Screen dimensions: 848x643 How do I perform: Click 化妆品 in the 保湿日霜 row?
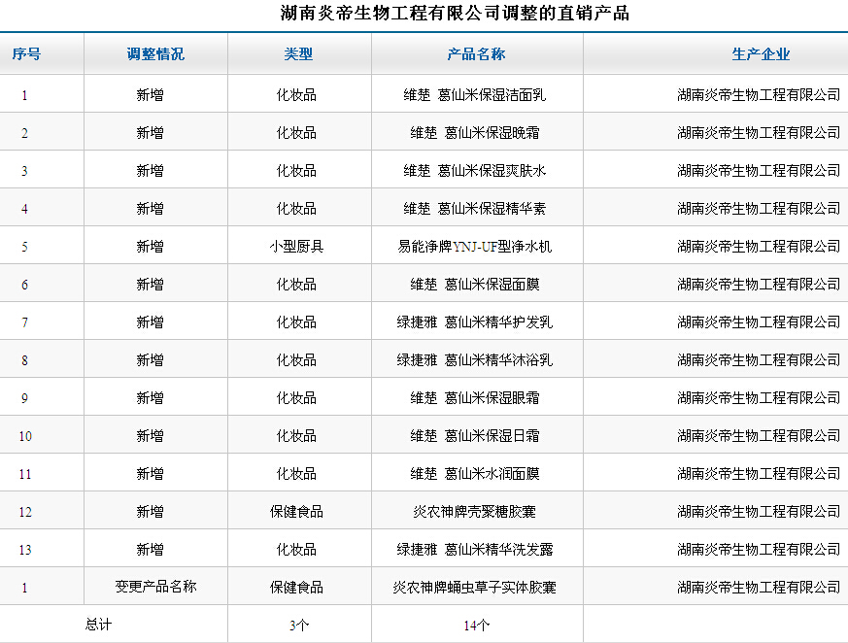296,436
